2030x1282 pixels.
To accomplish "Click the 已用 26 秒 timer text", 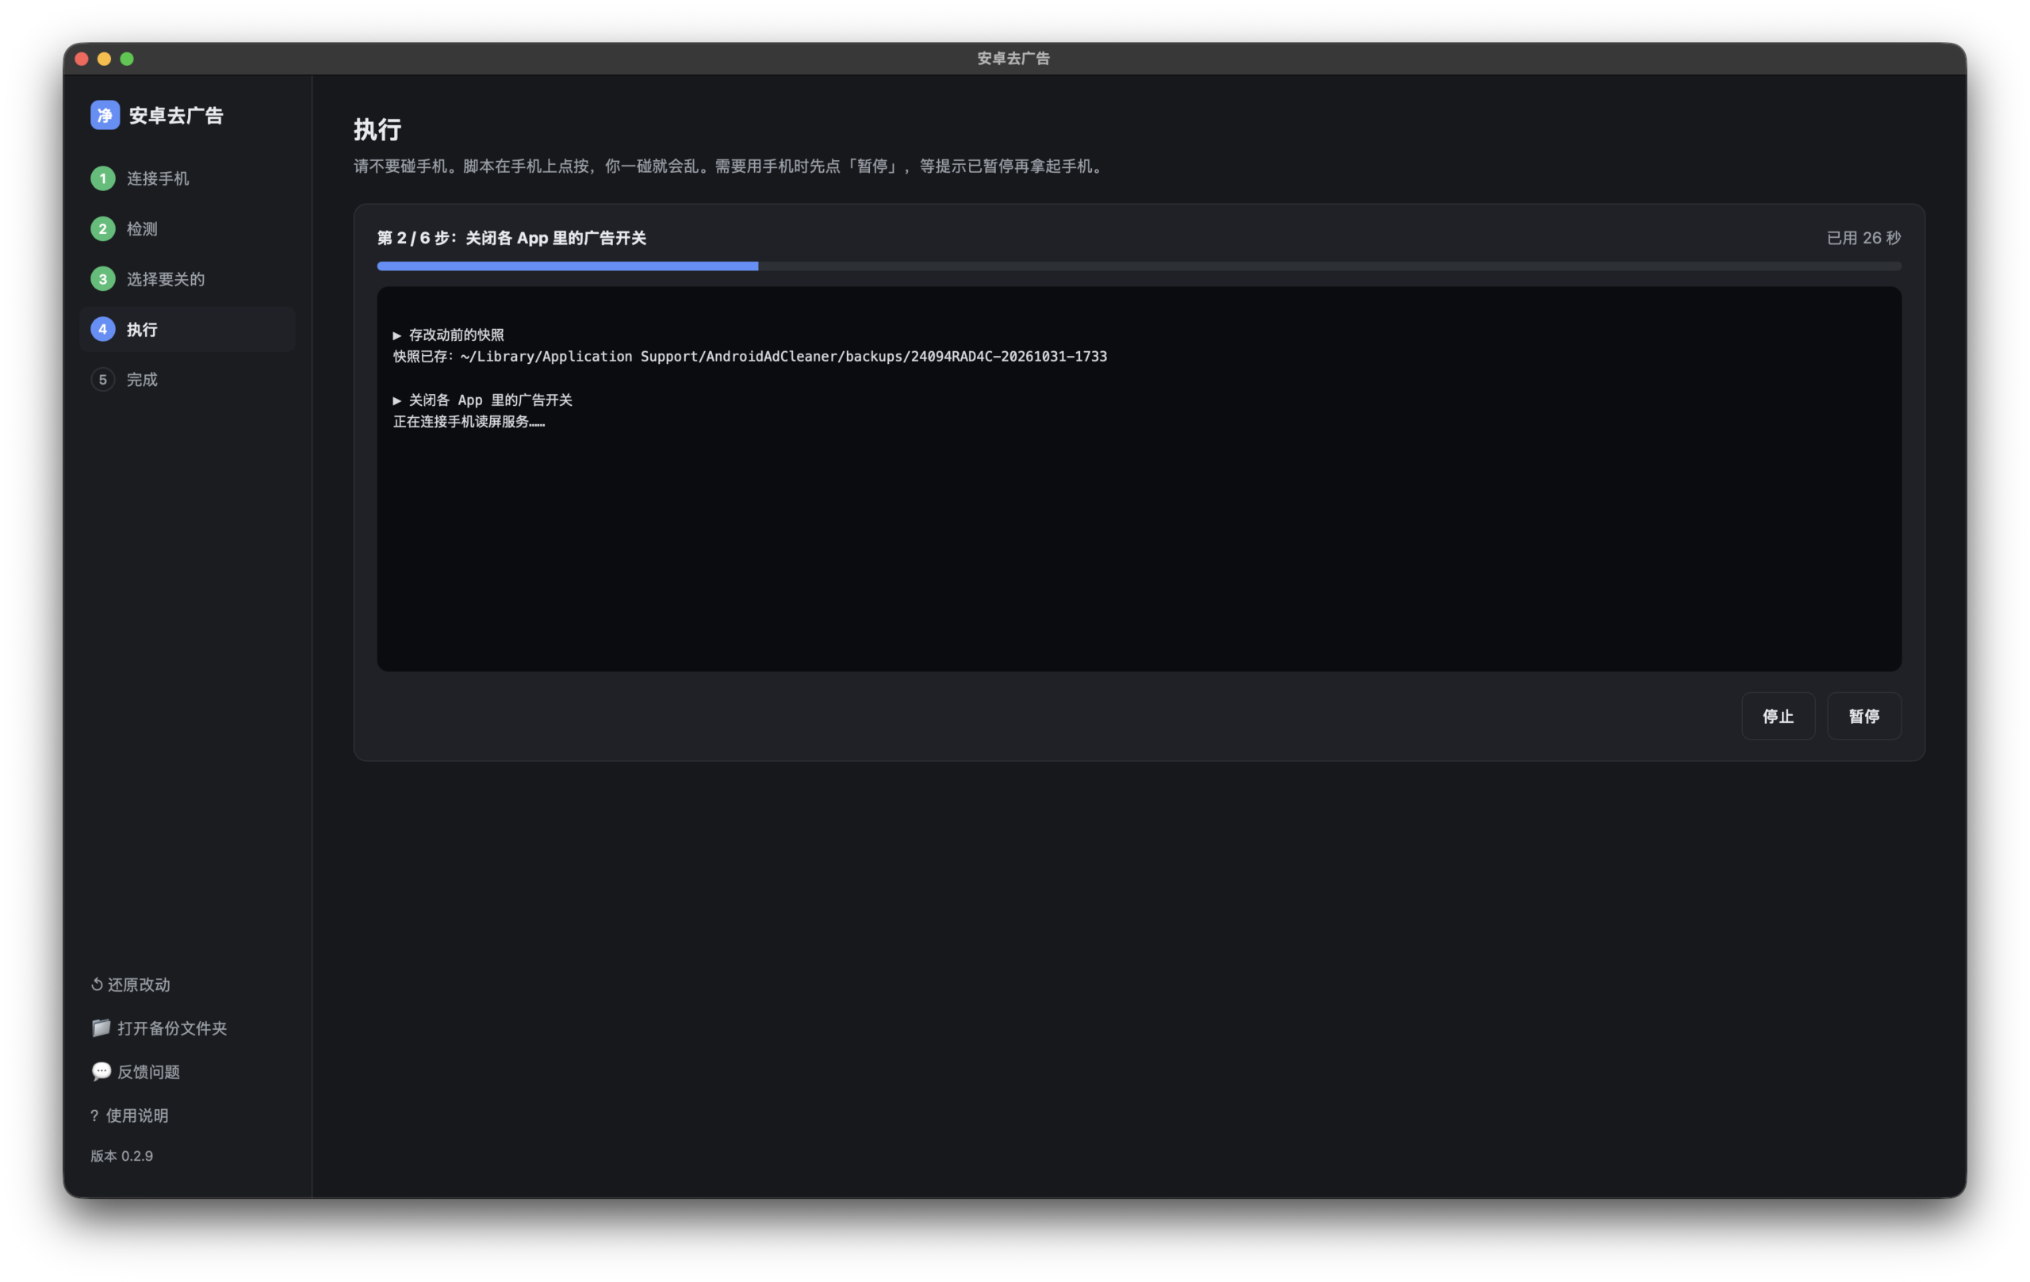I will [1863, 239].
